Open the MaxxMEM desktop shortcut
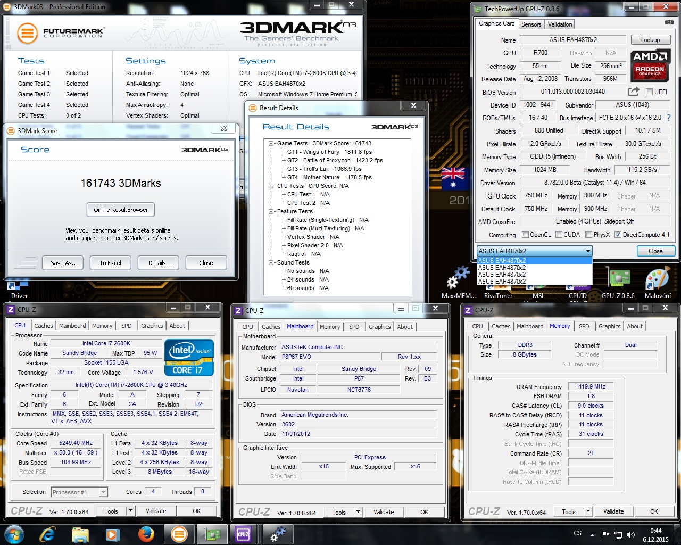The image size is (681, 545). (x=459, y=283)
